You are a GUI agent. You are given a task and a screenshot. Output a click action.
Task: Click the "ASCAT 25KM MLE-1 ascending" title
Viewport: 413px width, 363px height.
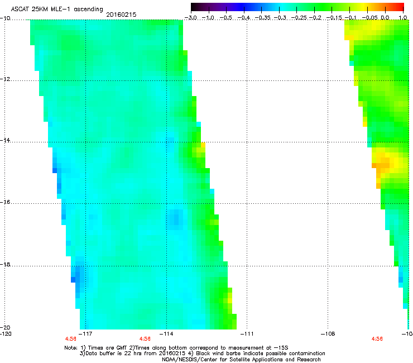pos(57,9)
